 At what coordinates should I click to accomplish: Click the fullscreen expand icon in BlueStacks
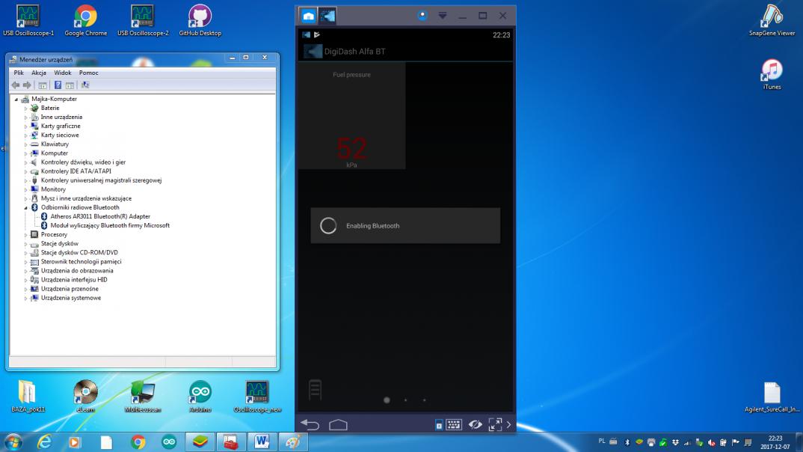tap(495, 425)
